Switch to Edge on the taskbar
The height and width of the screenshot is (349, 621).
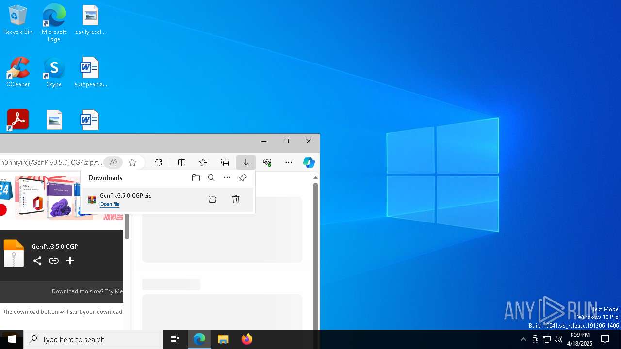coord(199,339)
